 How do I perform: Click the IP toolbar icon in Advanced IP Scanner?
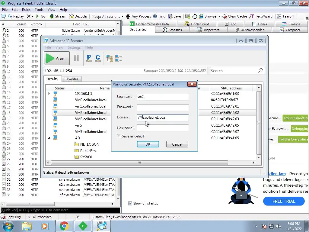click(x=89, y=58)
